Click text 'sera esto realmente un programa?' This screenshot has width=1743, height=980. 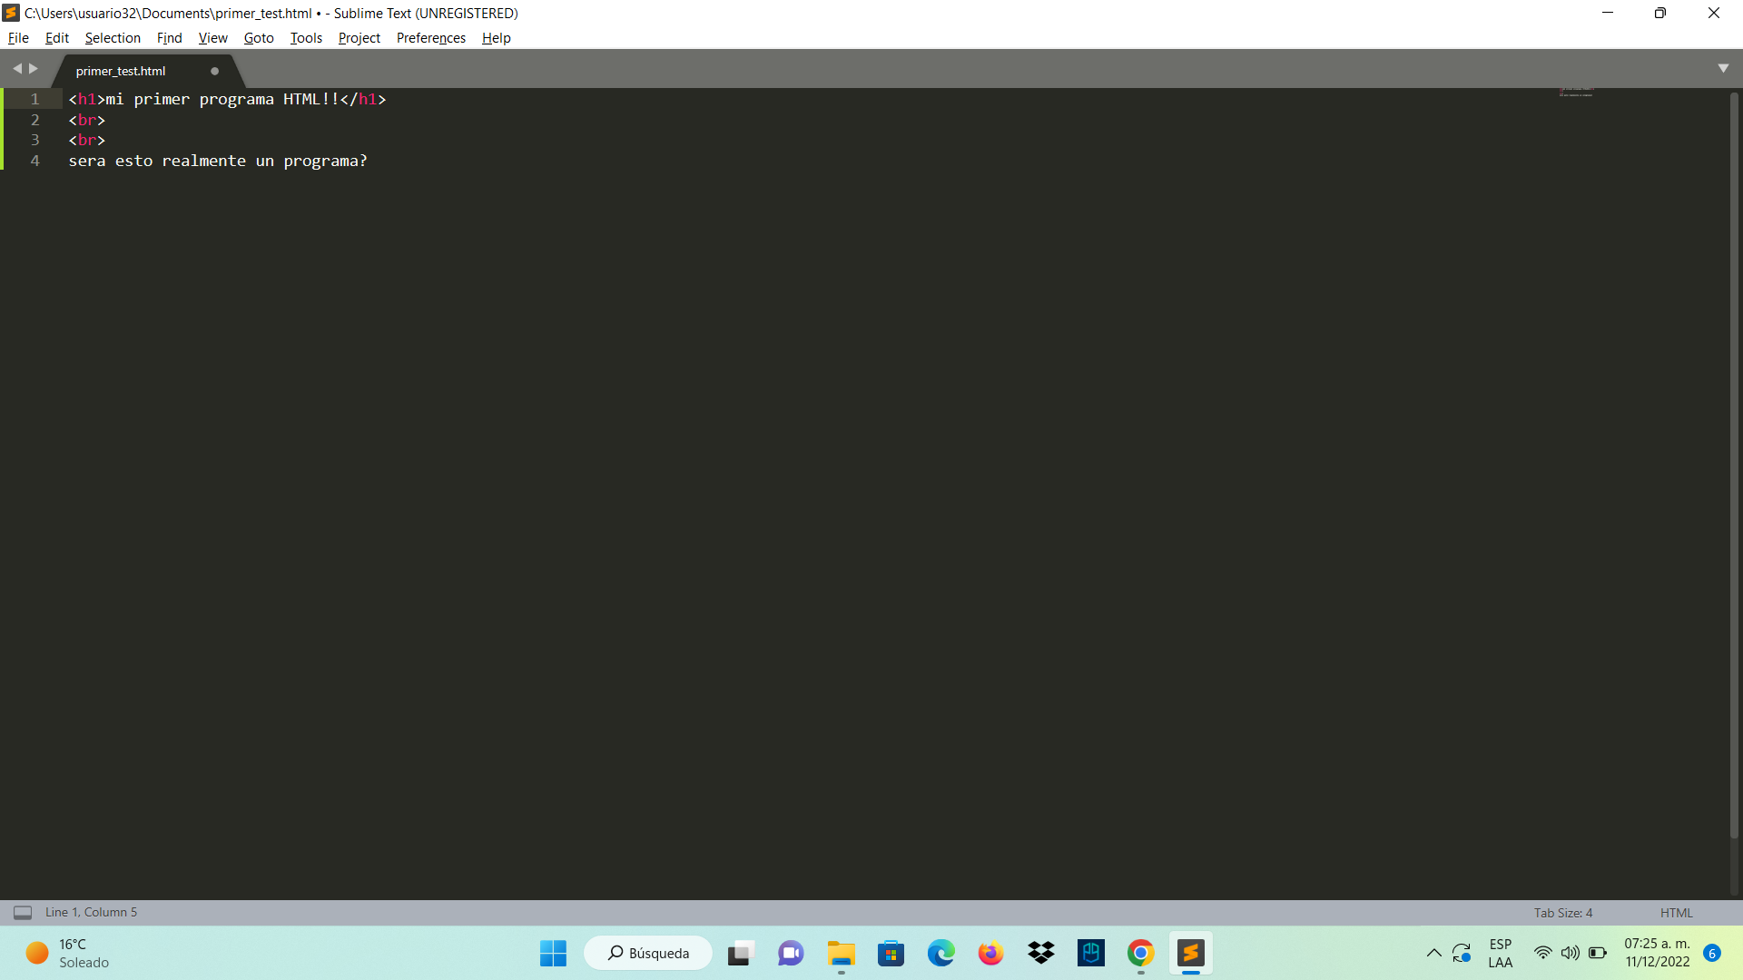218,161
